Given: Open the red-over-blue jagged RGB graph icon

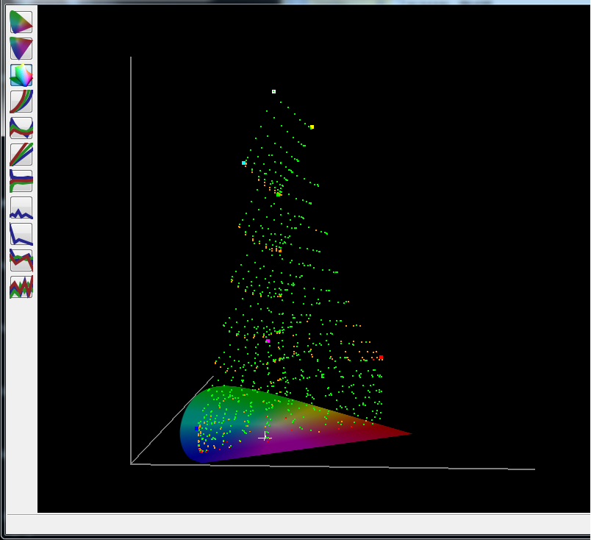Looking at the screenshot, I should pos(21,260).
